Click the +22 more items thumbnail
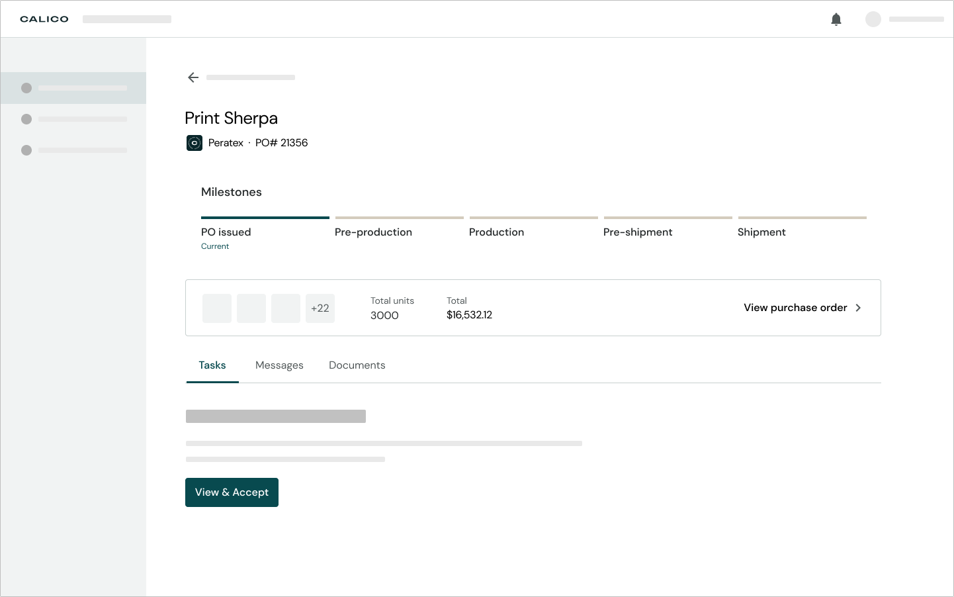The width and height of the screenshot is (954, 597). [x=320, y=308]
